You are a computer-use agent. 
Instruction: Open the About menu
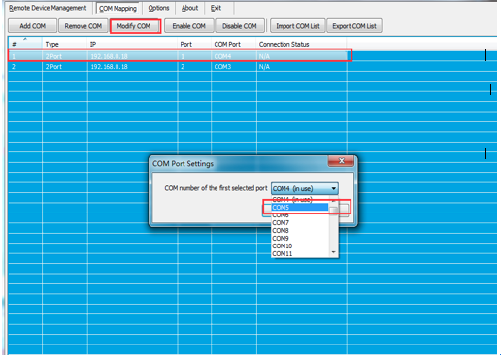click(189, 8)
